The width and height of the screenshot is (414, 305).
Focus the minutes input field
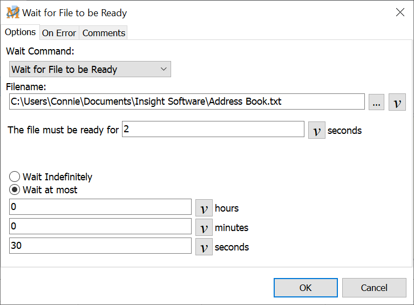(x=100, y=227)
